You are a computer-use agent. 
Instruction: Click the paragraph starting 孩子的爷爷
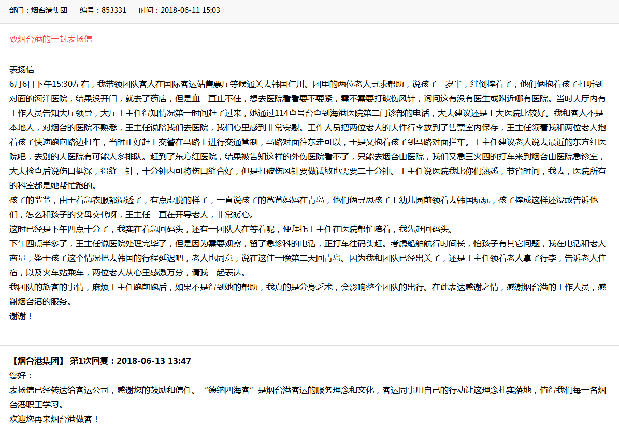point(304,208)
